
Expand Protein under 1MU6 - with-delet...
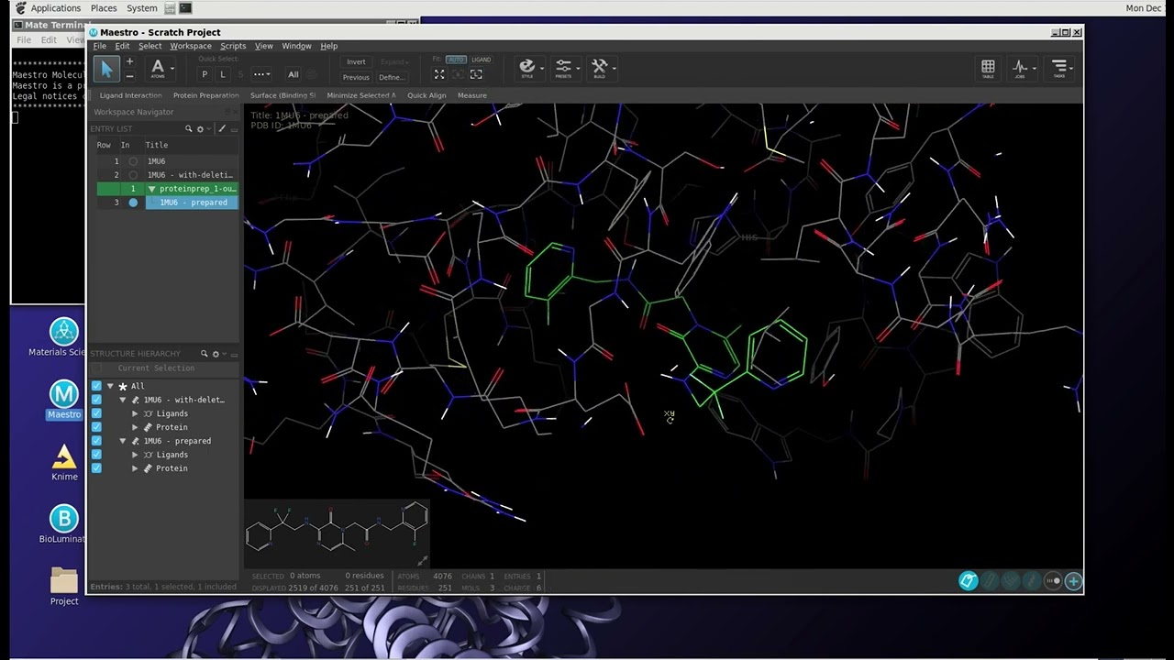coord(136,427)
